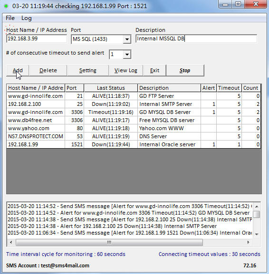This screenshot has width=269, height=274.
Task: Click the Alert column header
Action: coord(209,88)
